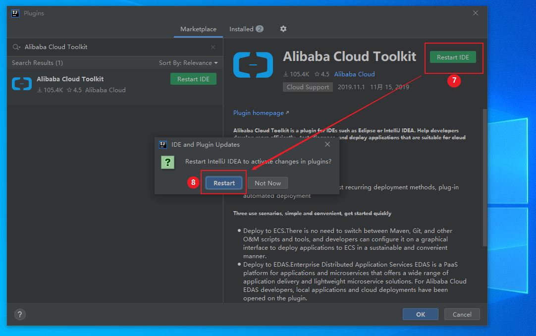Click the help question mark button
This screenshot has height=336, width=536.
(20, 314)
